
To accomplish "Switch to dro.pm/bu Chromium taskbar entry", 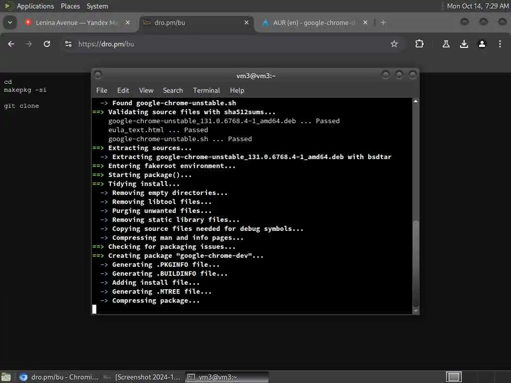I will (x=59, y=377).
